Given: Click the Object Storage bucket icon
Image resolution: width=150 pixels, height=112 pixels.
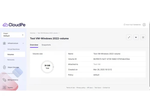Looking at the screenshot, I should coord(4,67).
